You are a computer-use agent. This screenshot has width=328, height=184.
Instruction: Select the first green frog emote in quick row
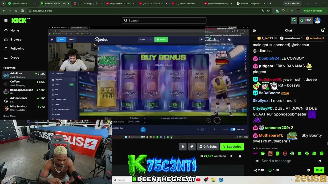click(263, 153)
